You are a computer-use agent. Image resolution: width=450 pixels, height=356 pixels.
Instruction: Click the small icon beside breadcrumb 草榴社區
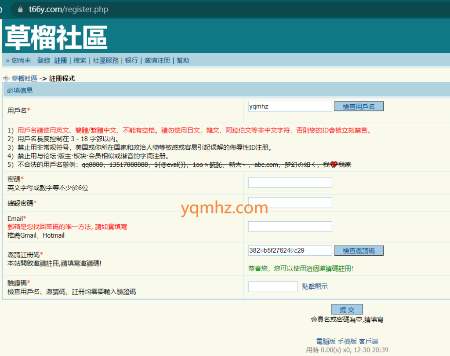[6, 79]
